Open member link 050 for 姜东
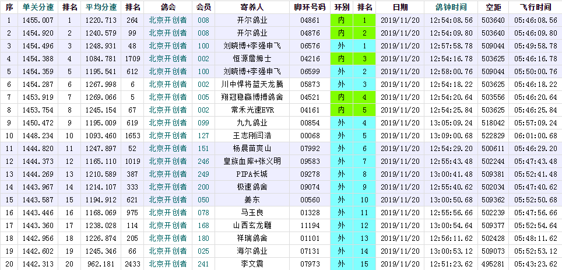This screenshot has height=270, width=562. [203, 199]
